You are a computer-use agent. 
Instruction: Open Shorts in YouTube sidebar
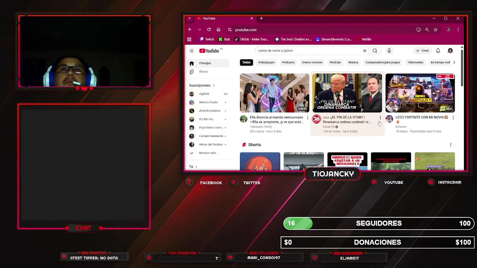click(208, 71)
